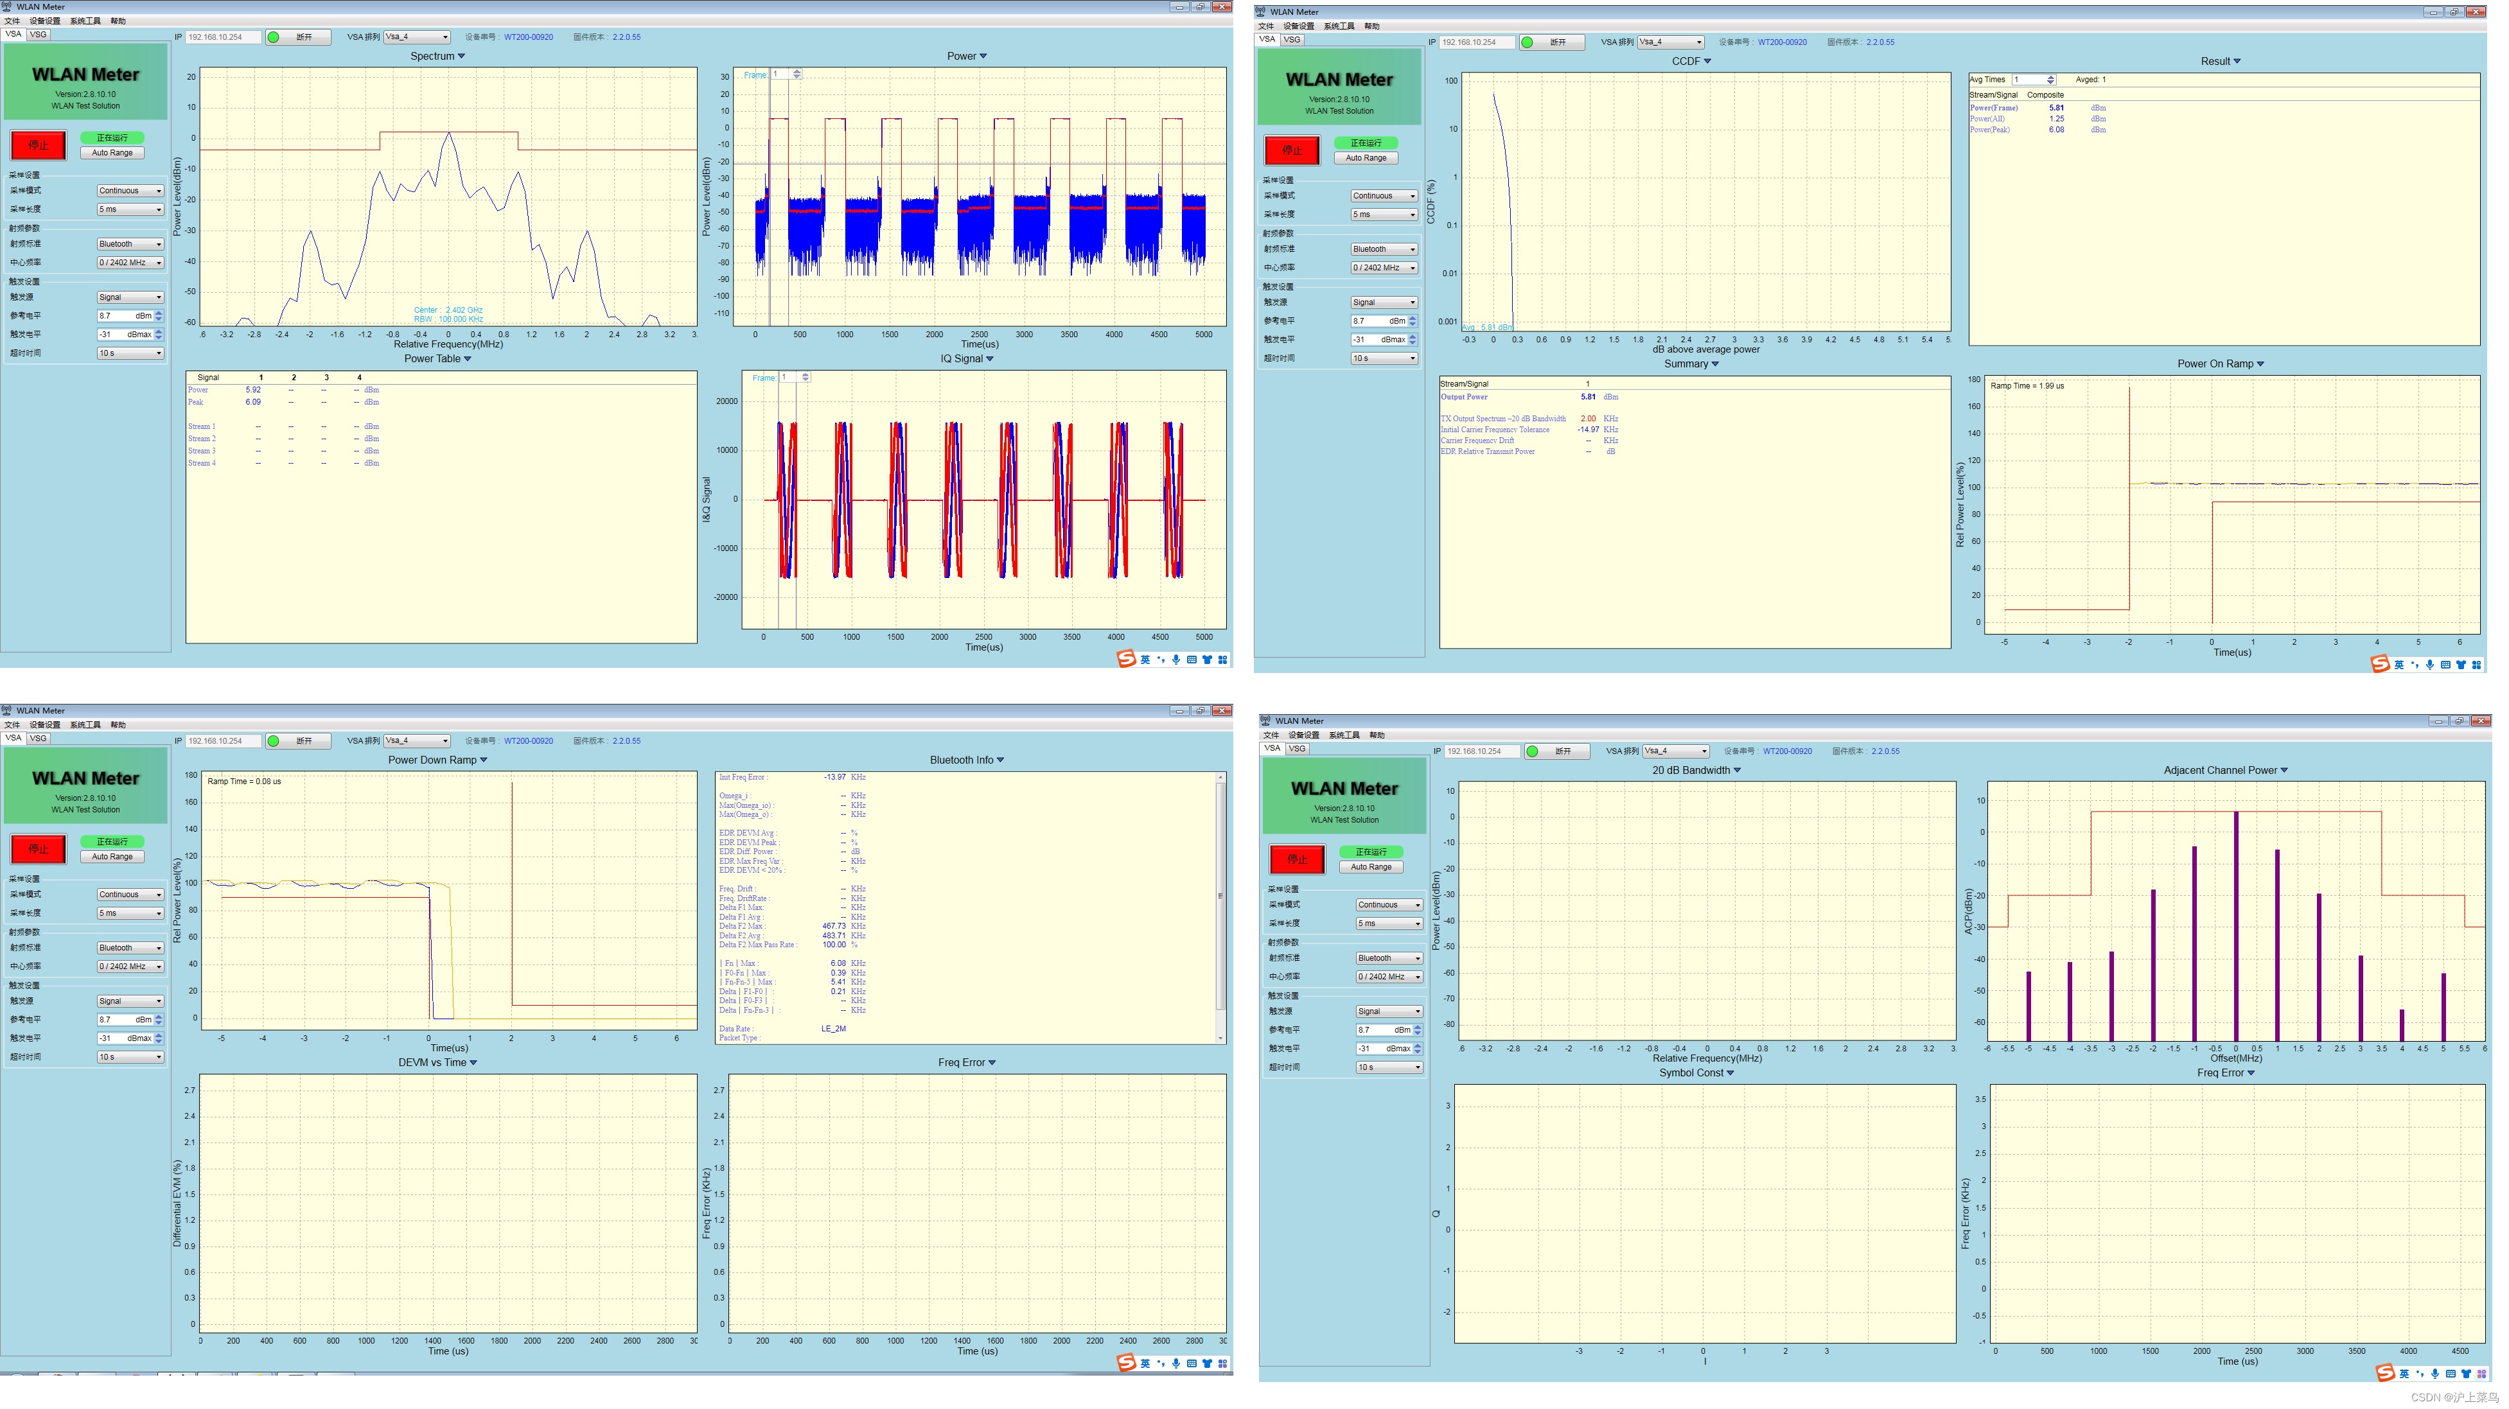Toggle the red 停止 run button in the CCDF window
This screenshot has height=1409, width=2509.
point(1292,150)
